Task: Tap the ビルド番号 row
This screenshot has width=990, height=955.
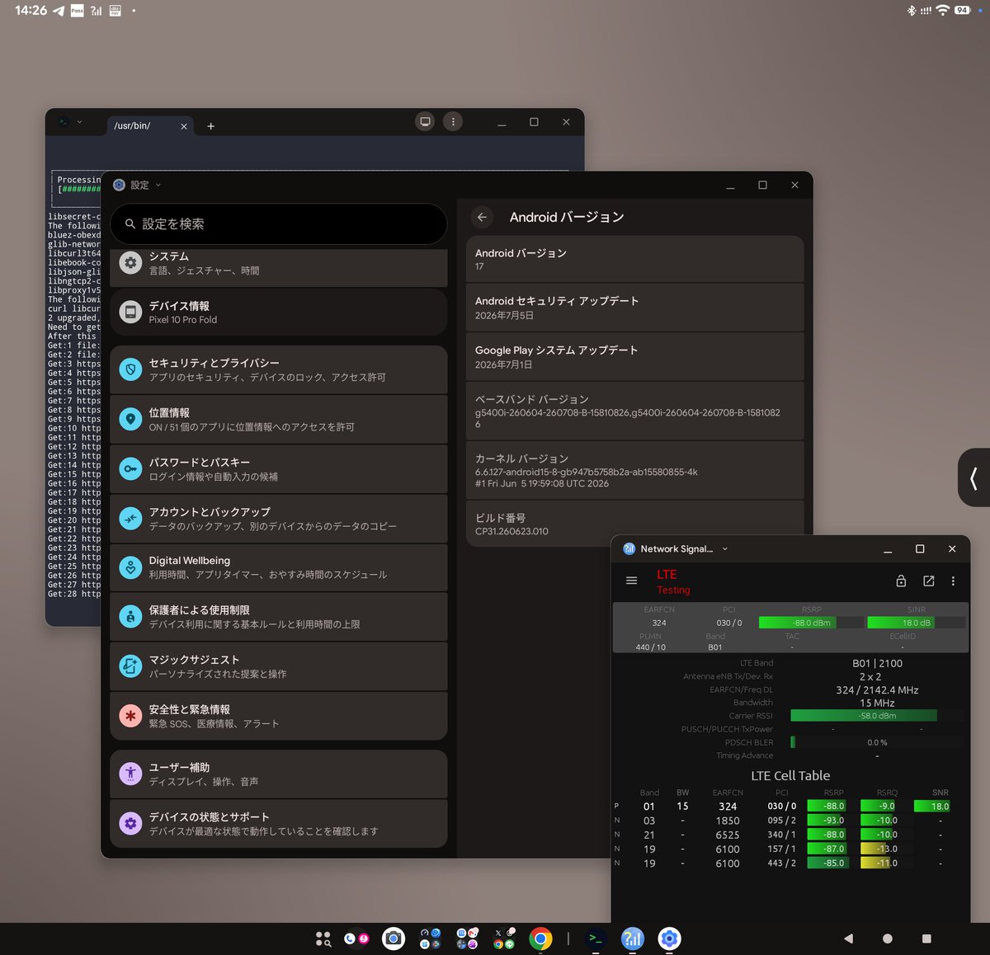Action: pyautogui.click(x=634, y=524)
